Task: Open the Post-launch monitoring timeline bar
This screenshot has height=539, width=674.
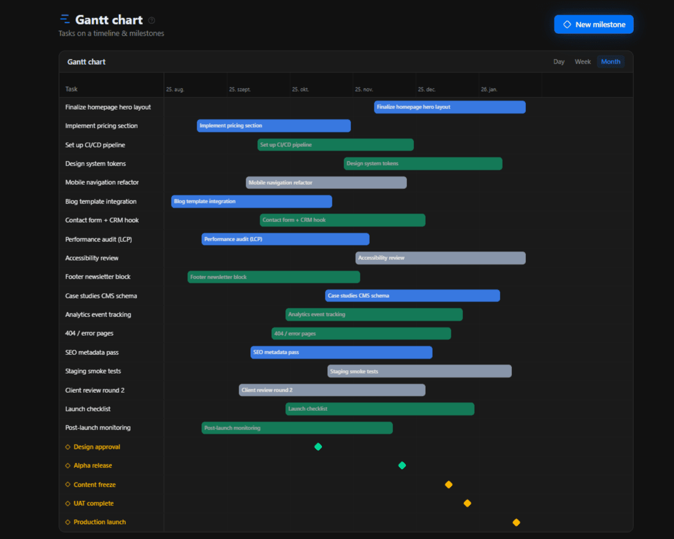Action: coord(297,428)
